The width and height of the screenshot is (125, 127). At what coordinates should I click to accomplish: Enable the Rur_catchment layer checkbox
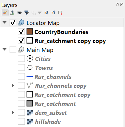click(21, 103)
